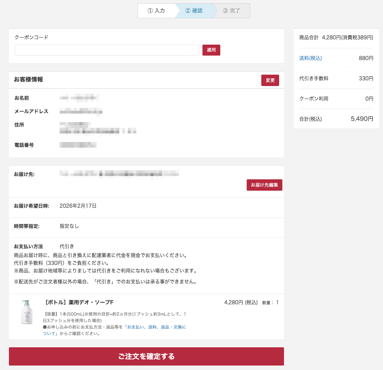Screen dimensions: 383x370
Task: Click the soap bottle product thumbnail
Action: point(27,312)
